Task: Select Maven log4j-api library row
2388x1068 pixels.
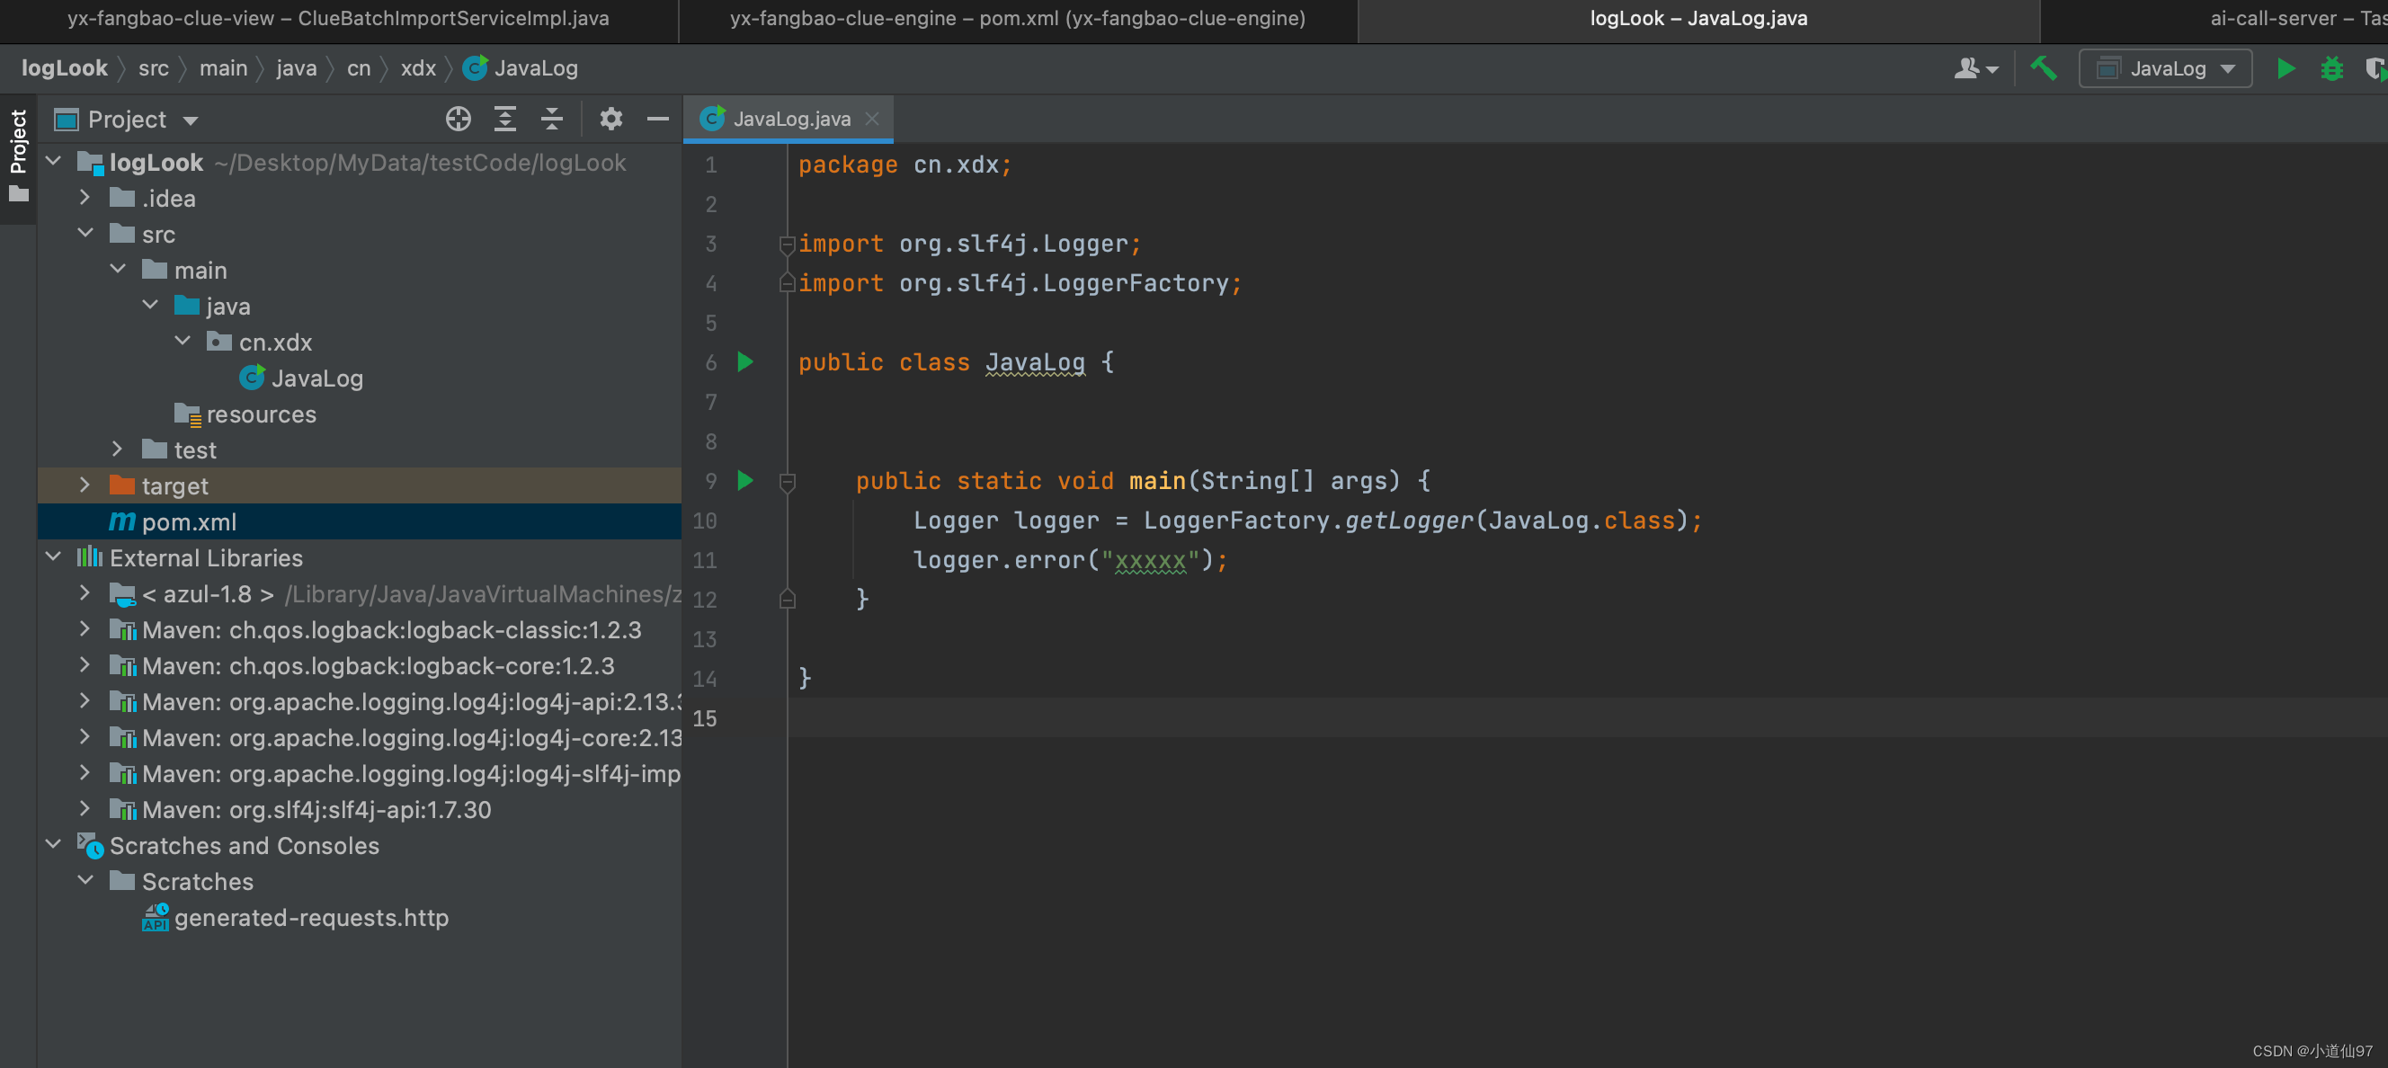Action: point(360,702)
